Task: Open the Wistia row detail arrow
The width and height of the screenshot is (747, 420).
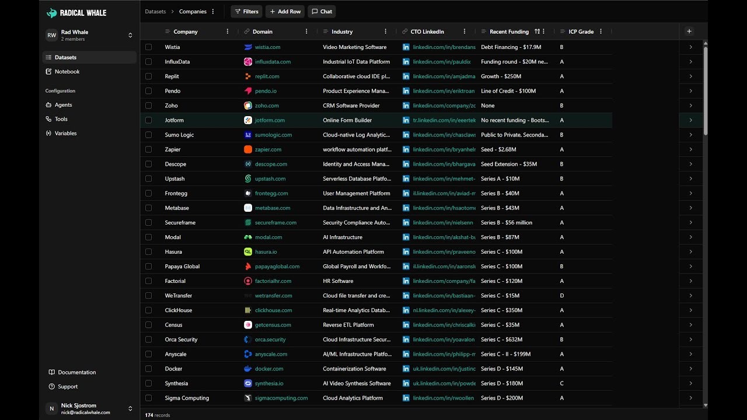Action: coord(690,47)
